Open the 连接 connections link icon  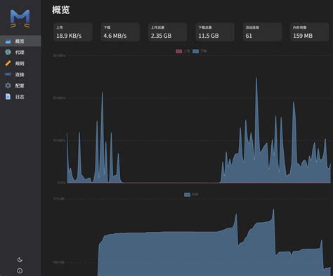tap(8, 74)
